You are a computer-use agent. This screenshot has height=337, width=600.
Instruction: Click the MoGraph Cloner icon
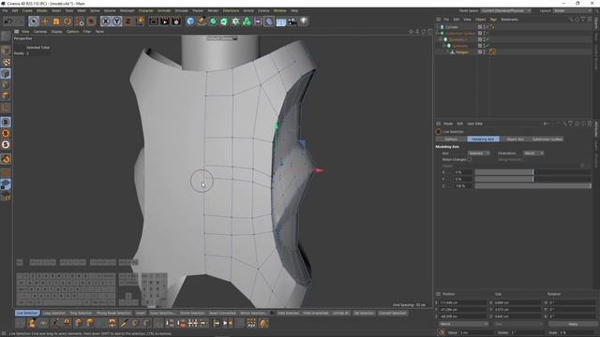click(247, 22)
